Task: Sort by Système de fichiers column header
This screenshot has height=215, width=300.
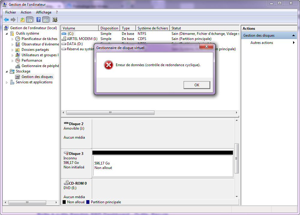Action: coord(153,28)
